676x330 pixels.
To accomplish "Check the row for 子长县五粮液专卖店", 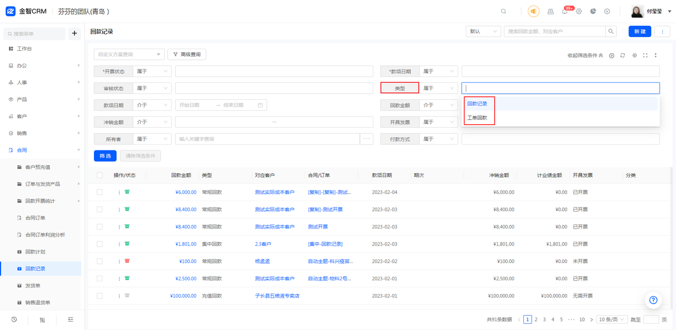I will click(x=99, y=296).
